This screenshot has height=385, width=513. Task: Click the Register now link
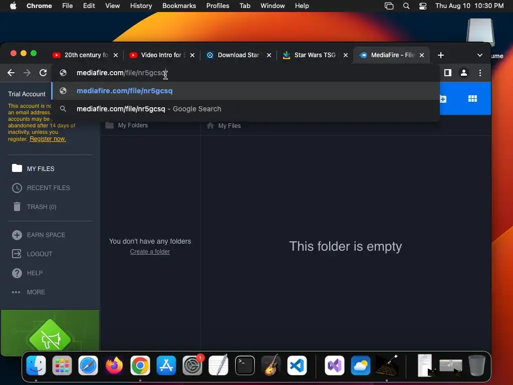pyautogui.click(x=48, y=139)
